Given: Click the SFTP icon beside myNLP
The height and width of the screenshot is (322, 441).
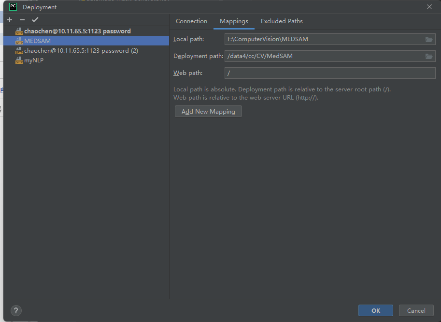Looking at the screenshot, I should coord(19,60).
